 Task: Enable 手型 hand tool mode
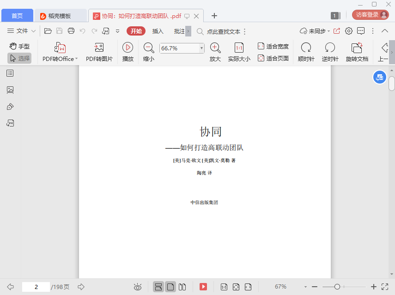[19, 46]
